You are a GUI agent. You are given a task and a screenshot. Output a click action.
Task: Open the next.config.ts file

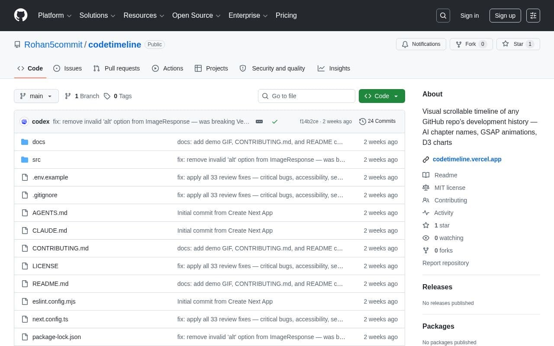pos(50,319)
